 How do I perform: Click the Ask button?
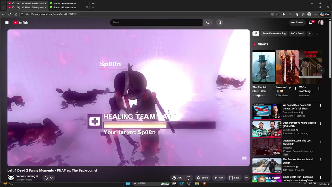coord(218,178)
